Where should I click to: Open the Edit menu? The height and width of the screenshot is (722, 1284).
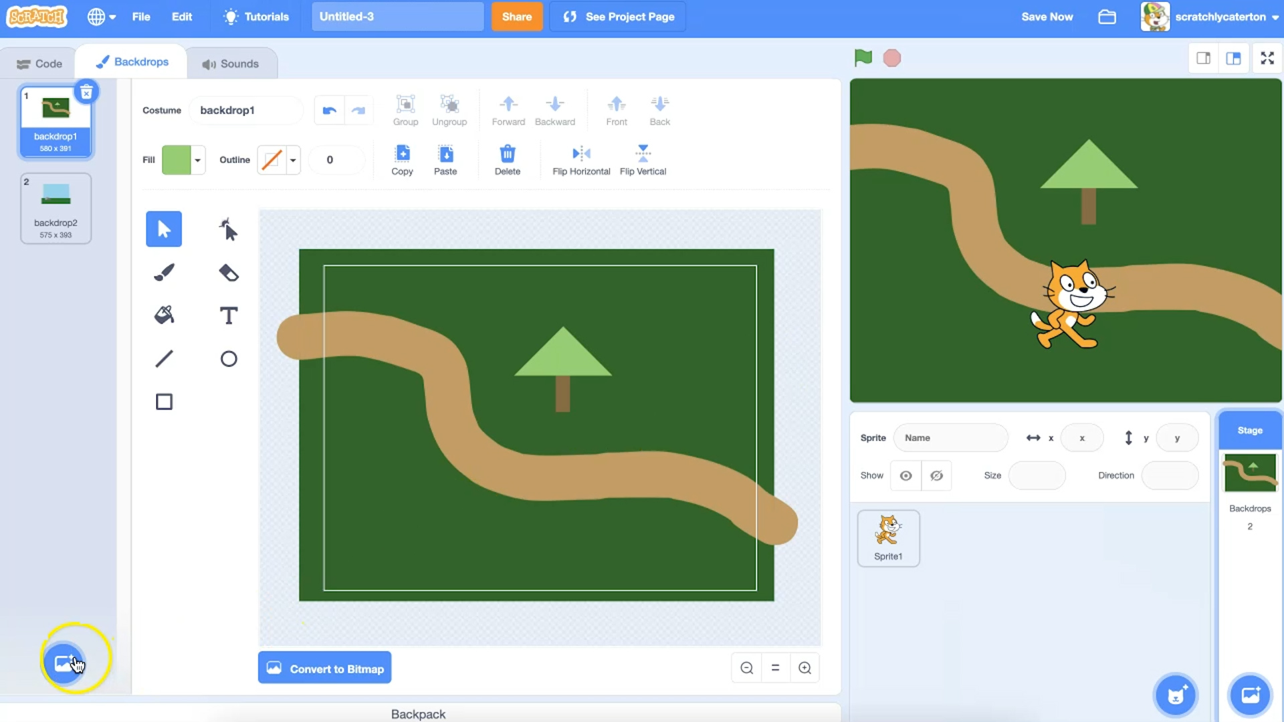[x=182, y=17]
